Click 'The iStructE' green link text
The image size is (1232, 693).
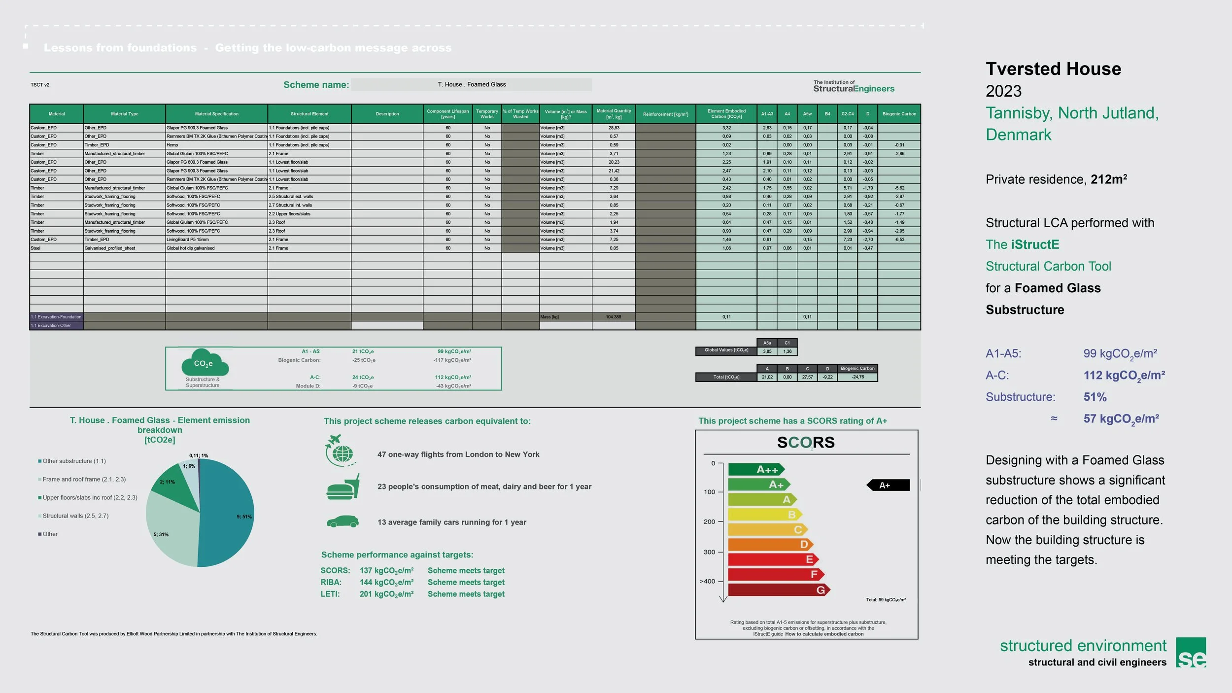(x=1022, y=244)
